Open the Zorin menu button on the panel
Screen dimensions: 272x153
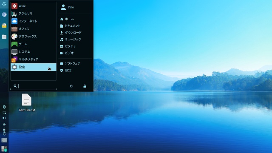coord(4,4)
